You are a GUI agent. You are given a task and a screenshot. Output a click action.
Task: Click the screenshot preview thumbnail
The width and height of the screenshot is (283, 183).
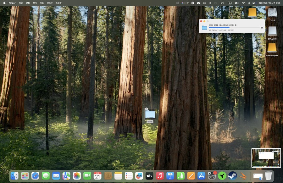(x=266, y=158)
